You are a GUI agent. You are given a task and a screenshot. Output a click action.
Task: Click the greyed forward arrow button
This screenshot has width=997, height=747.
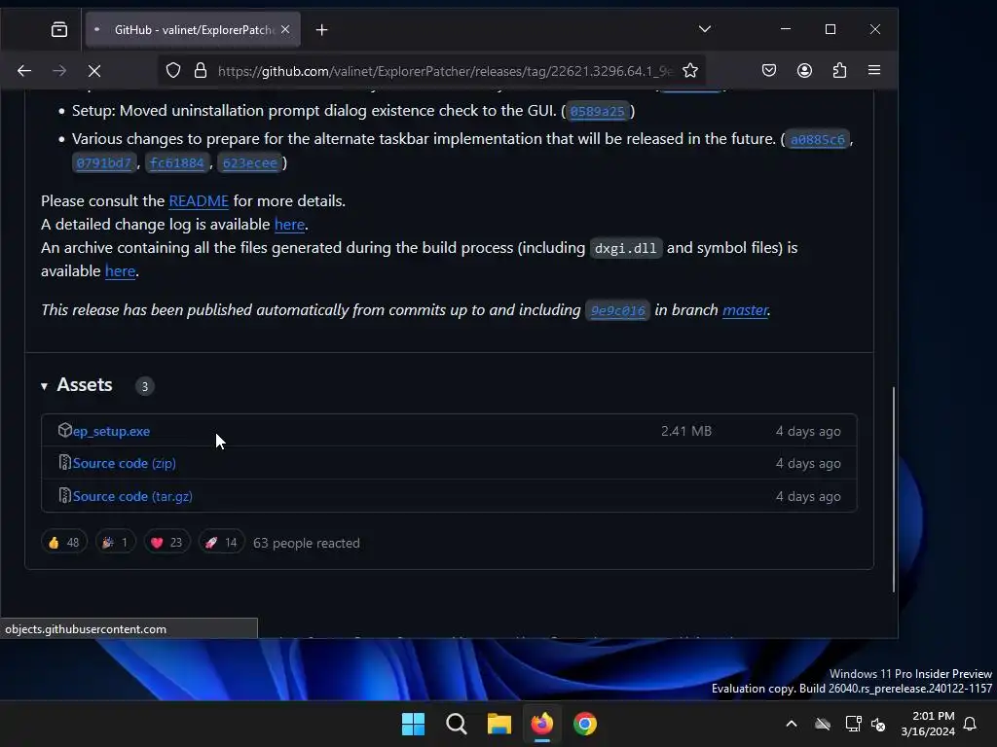(59, 70)
